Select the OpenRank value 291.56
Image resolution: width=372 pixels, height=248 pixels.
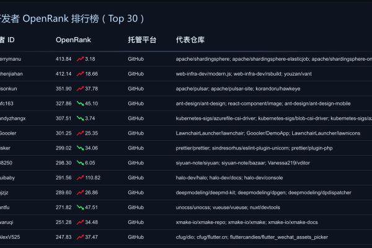(x=63, y=177)
